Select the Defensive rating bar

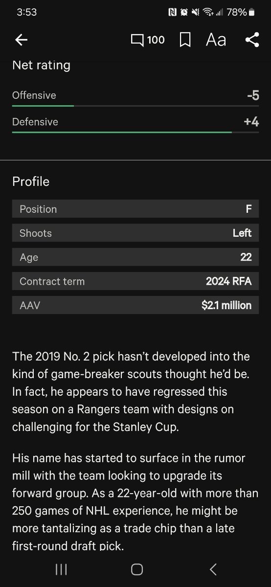pos(135,132)
